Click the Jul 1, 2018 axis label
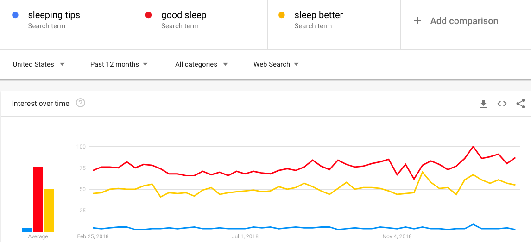531x242 pixels. pos(245,237)
